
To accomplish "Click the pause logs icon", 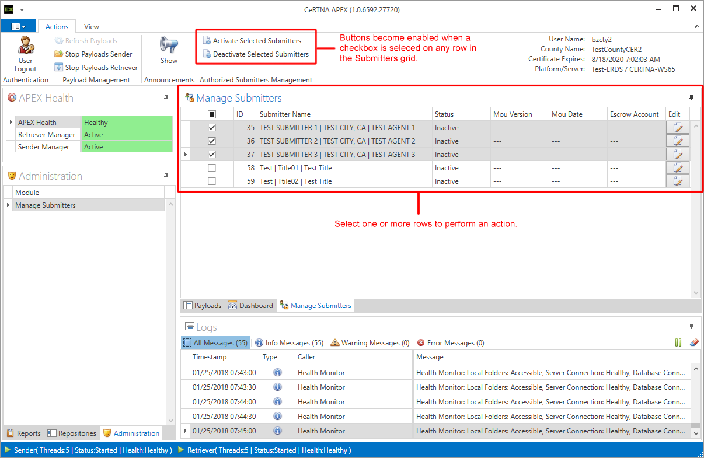I will point(678,343).
